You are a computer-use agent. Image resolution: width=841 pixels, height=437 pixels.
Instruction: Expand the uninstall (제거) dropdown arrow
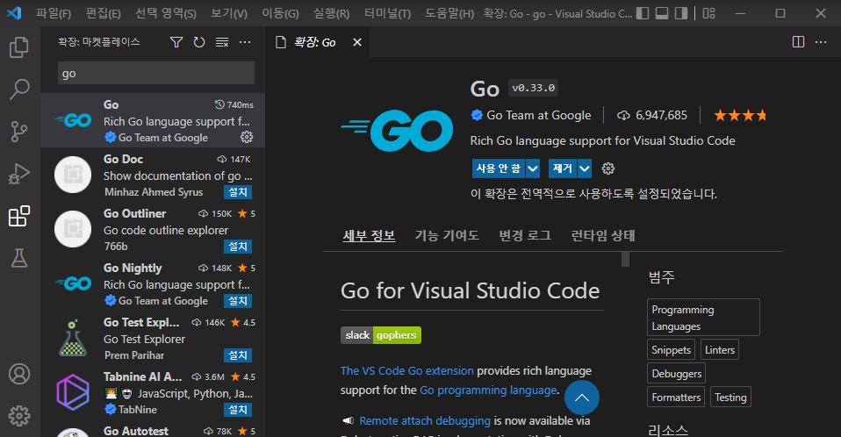click(x=585, y=168)
